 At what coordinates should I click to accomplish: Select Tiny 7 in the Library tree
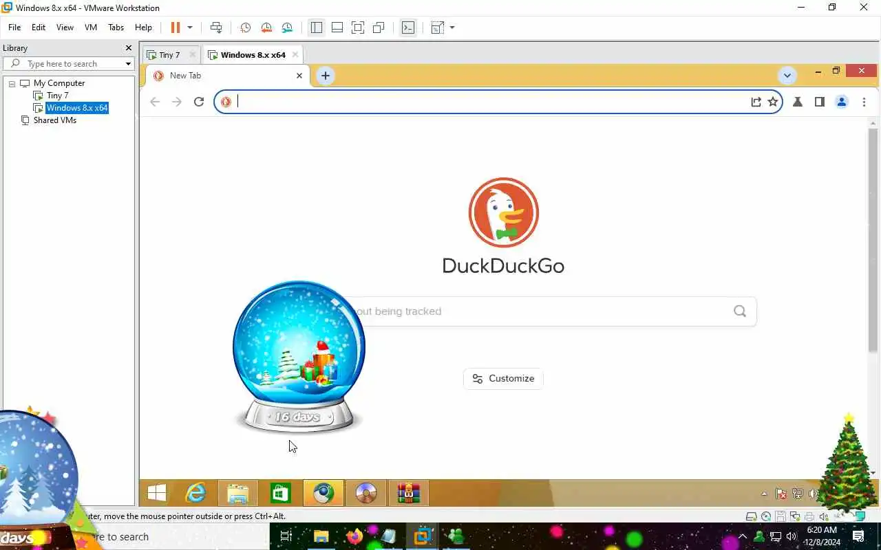(x=57, y=96)
